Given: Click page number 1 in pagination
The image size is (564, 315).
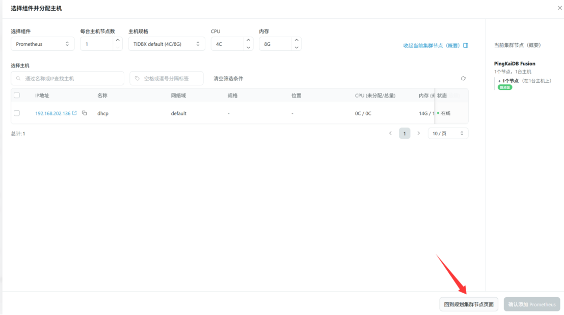Looking at the screenshot, I should pos(405,133).
